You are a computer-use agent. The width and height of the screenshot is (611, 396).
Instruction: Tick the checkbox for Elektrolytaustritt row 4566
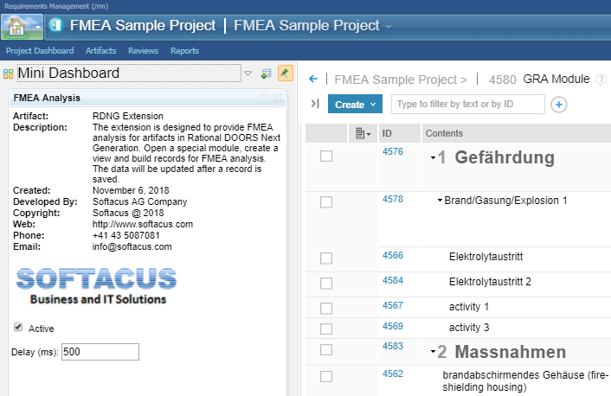coord(326,259)
